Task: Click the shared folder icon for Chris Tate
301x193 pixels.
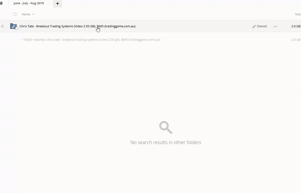Action: coord(13,26)
